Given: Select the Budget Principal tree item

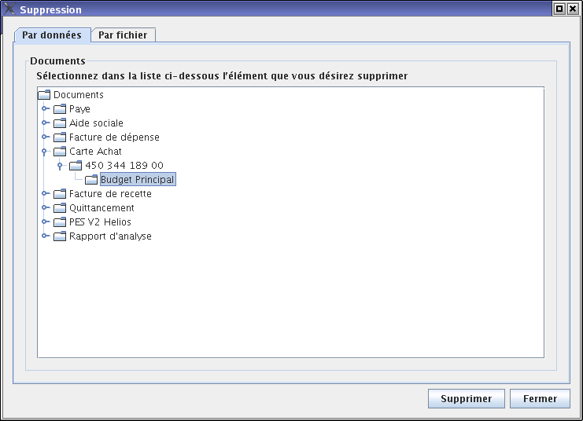Looking at the screenshot, I should click(137, 180).
